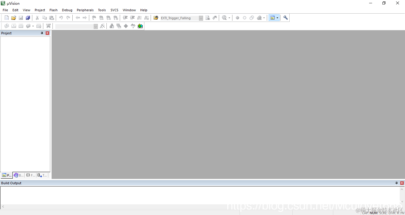Image resolution: width=405 pixels, height=215 pixels.
Task: Open the File menu
Action: tap(5, 10)
